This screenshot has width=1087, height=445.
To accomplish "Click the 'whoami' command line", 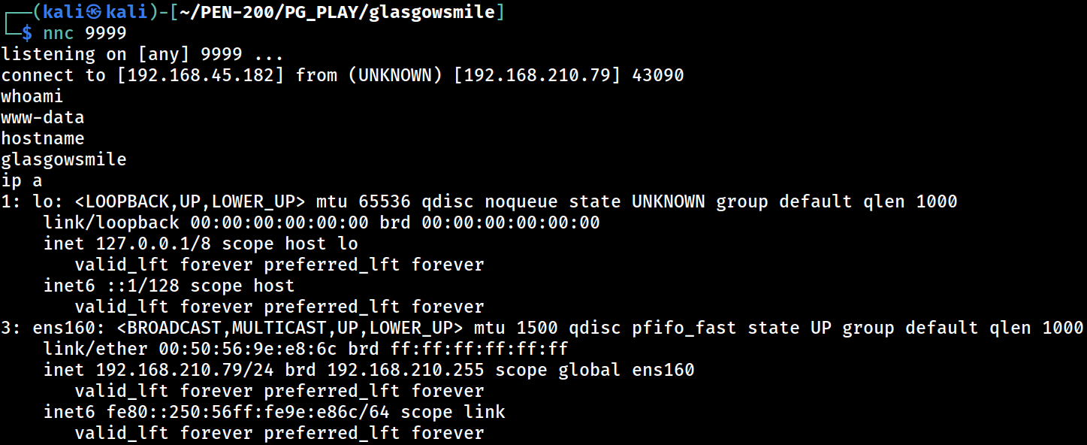I will tap(32, 96).
